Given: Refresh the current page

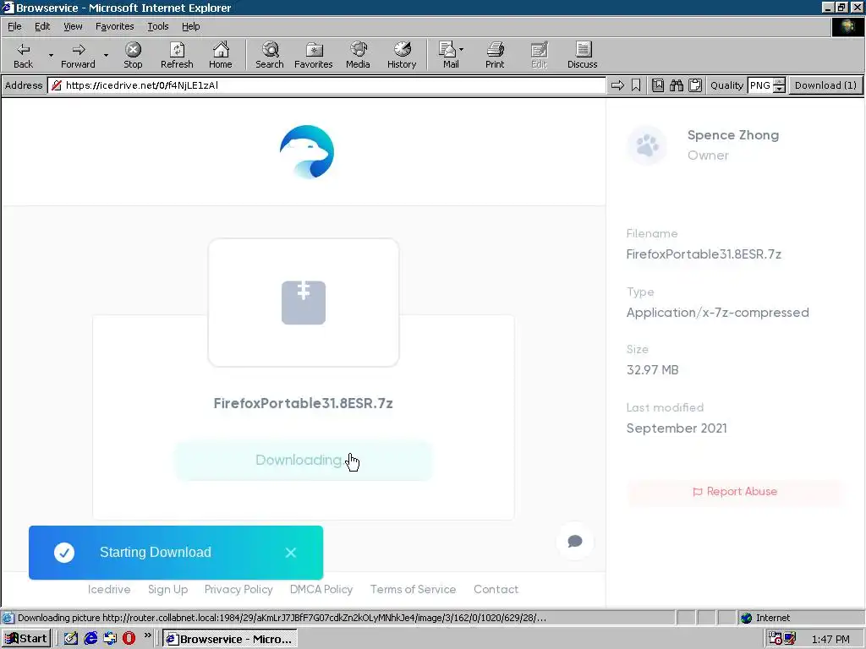Looking at the screenshot, I should (177, 55).
